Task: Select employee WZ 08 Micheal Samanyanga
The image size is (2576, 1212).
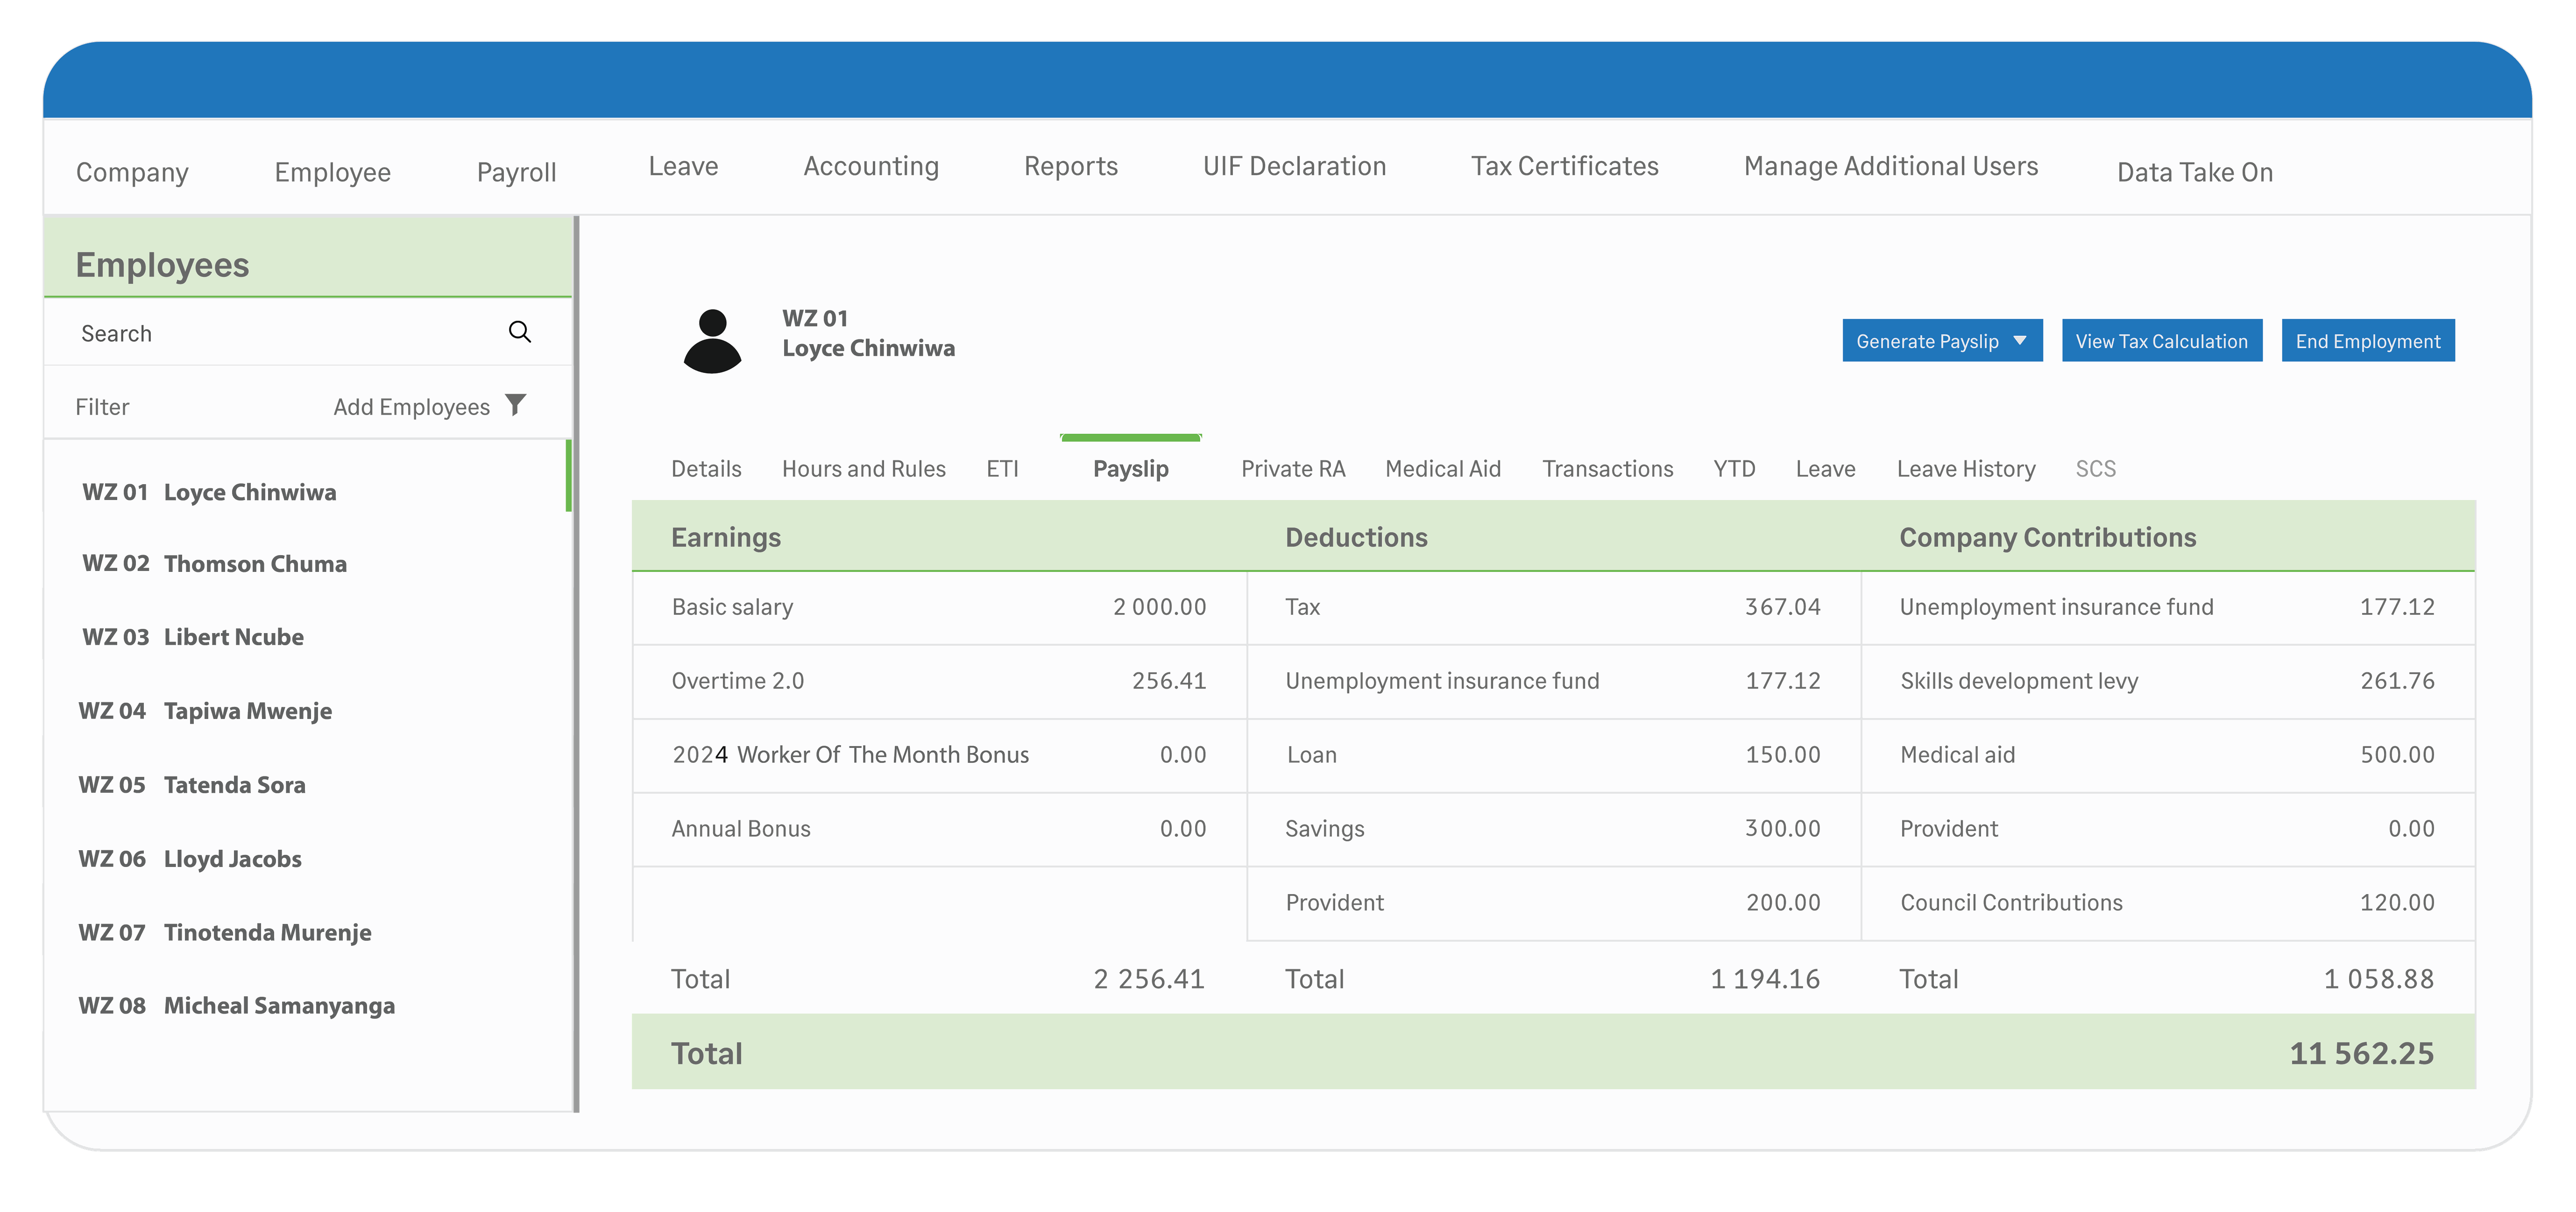Action: (x=236, y=1005)
